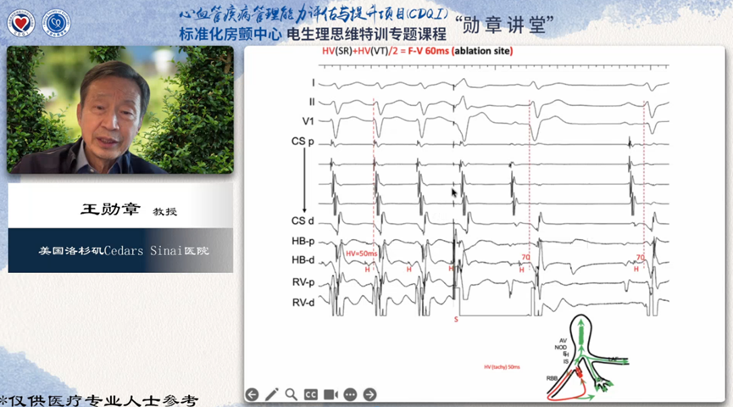
Task: Click the blue circular society logo
Action: coord(56,22)
